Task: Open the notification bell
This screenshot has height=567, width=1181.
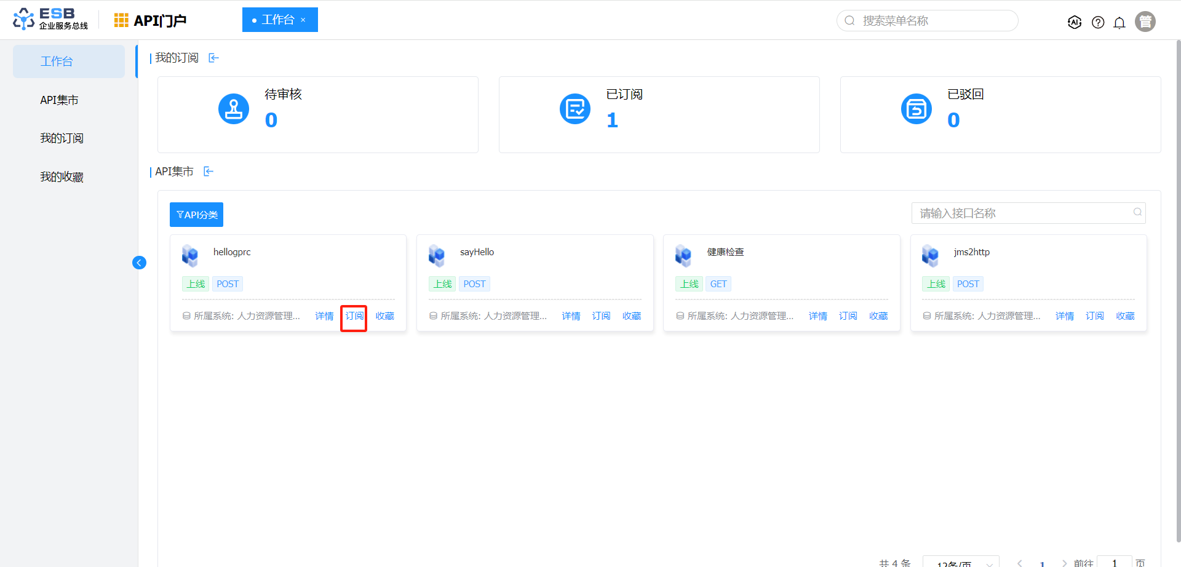Action: tap(1119, 23)
